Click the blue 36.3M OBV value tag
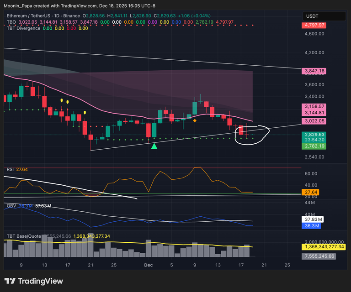Viewport: 351px width, 292px height. (313, 225)
